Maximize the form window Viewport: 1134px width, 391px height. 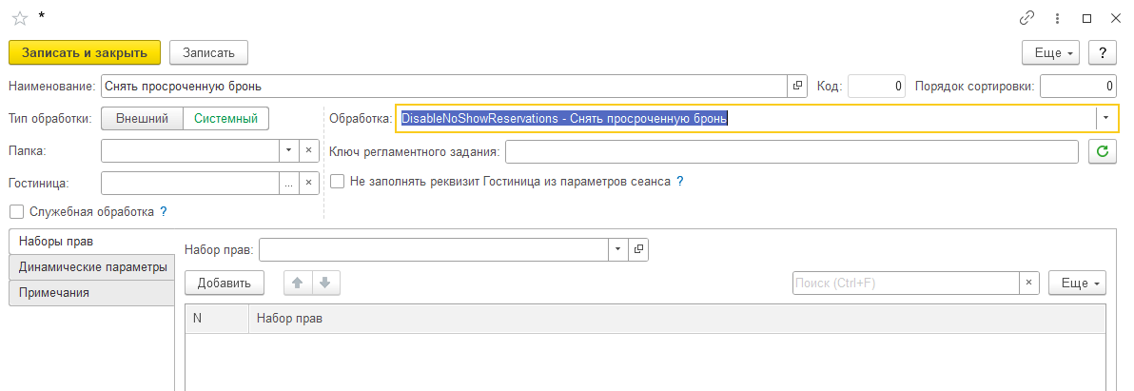click(1087, 18)
